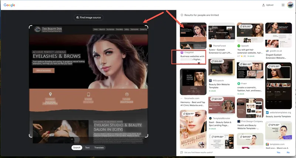This screenshot has height=158, width=296.
Task: Click the $80.00 price tag on the Fiverr result
Action: pos(245,64)
